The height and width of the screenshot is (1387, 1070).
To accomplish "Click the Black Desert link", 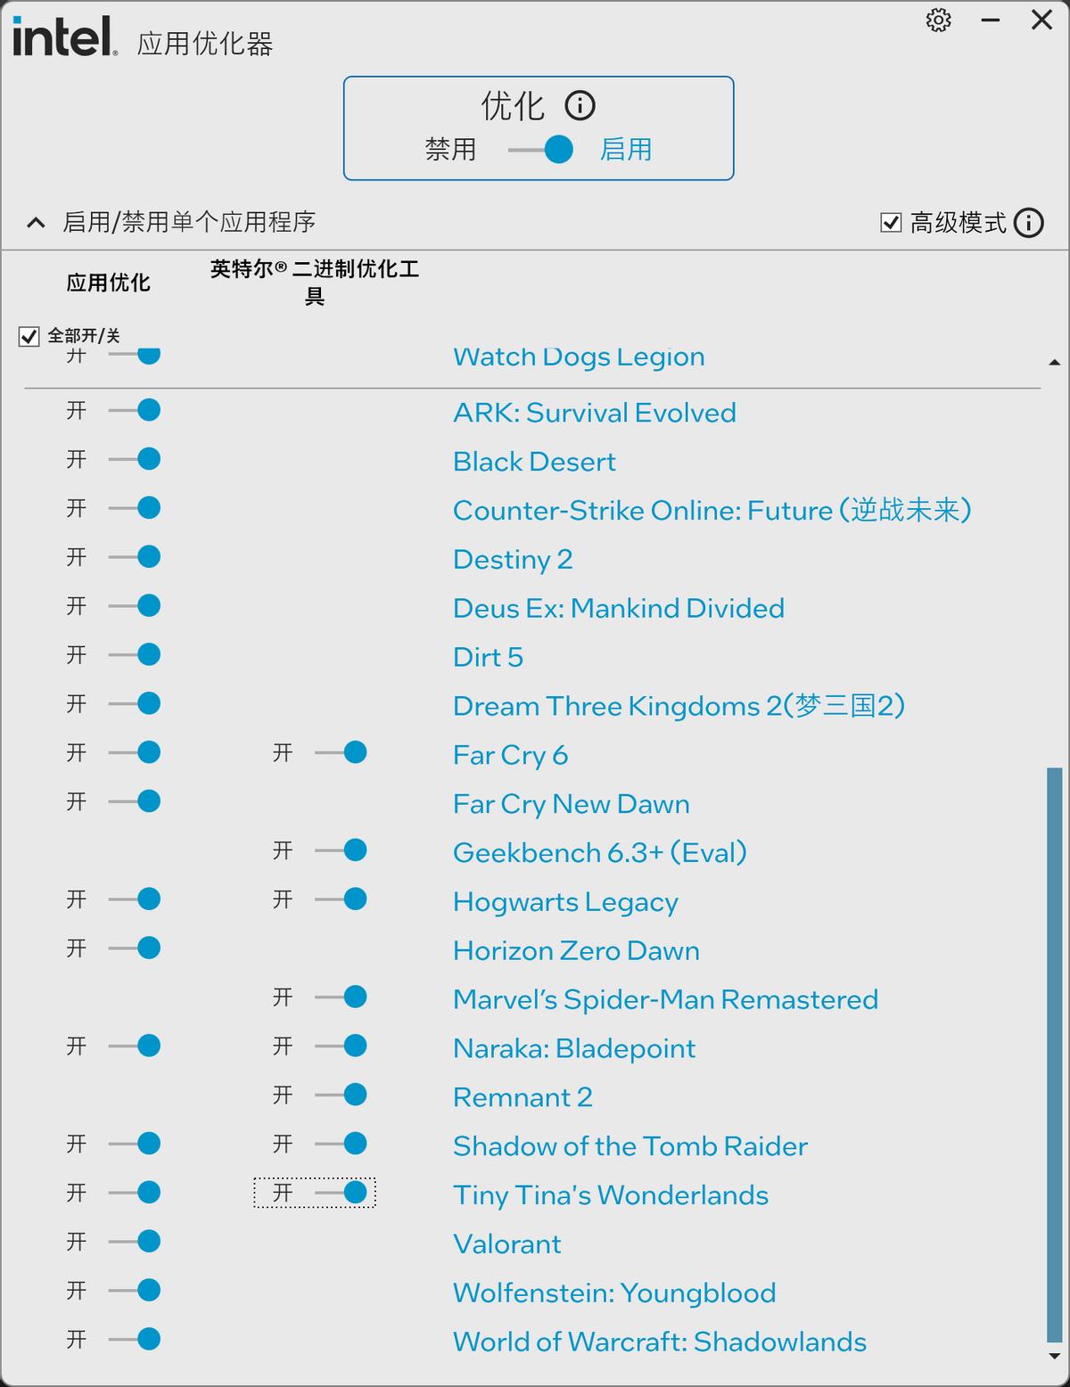I will click(534, 462).
